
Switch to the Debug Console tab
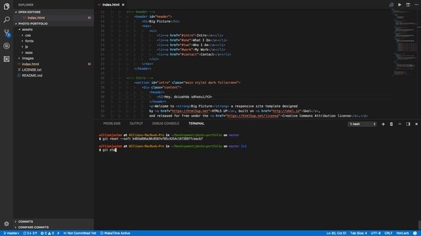165,124
